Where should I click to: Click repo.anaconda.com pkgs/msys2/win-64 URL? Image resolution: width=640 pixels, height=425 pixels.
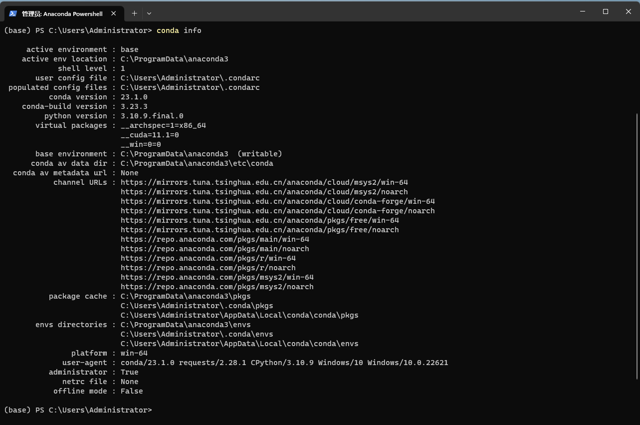point(217,277)
